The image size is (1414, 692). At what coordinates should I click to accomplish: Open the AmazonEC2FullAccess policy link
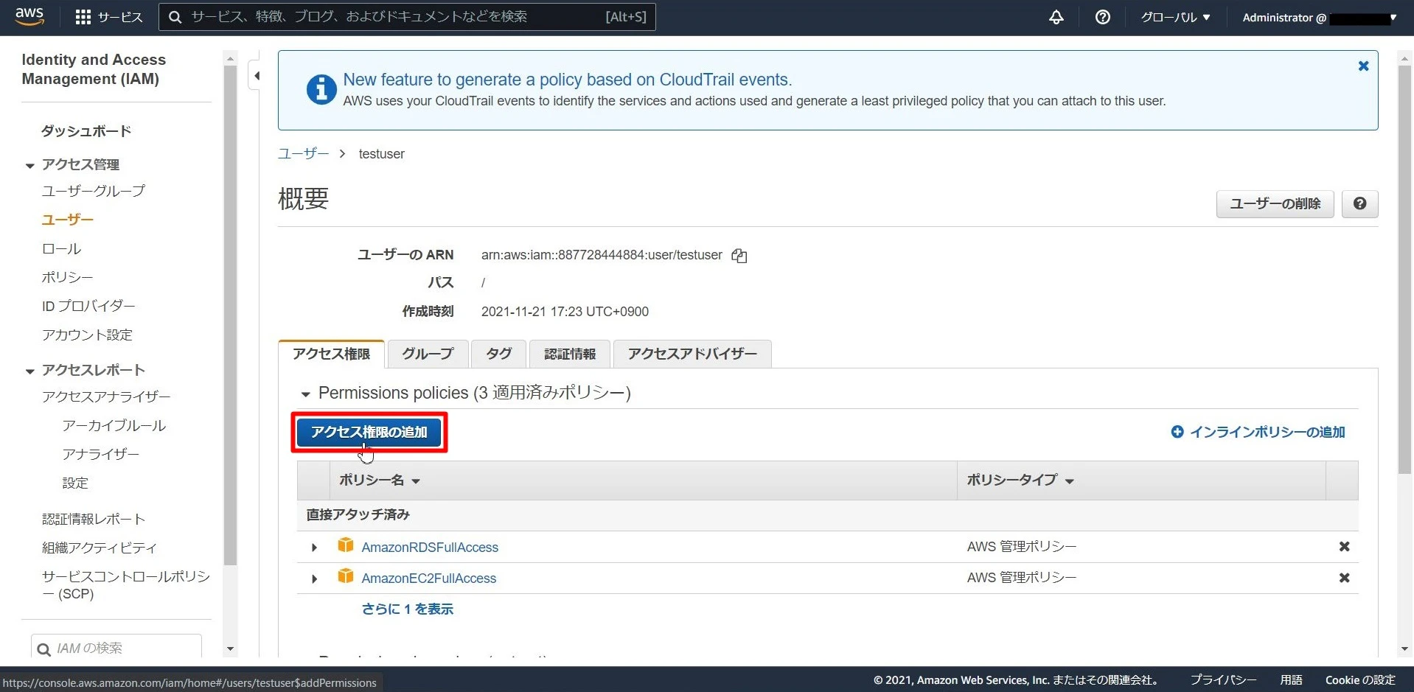click(429, 579)
